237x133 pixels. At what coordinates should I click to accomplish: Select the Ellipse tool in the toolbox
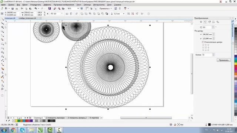2,48
